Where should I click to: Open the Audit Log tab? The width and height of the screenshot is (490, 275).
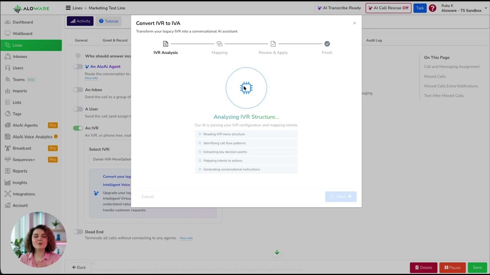374,40
